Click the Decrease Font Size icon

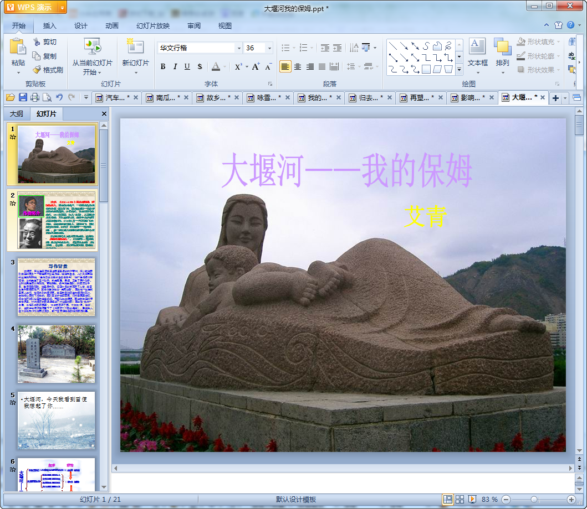268,66
